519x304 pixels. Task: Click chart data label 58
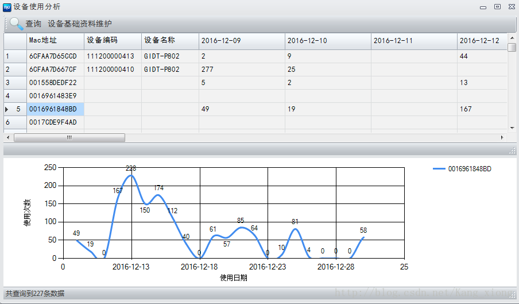363,230
